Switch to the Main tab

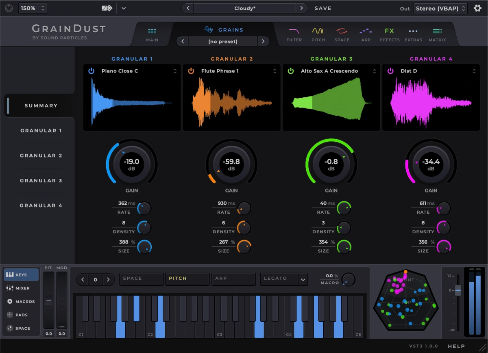(x=152, y=33)
